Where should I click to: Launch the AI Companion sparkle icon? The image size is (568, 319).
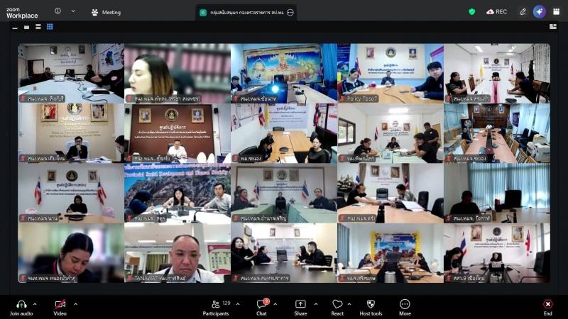(x=540, y=11)
